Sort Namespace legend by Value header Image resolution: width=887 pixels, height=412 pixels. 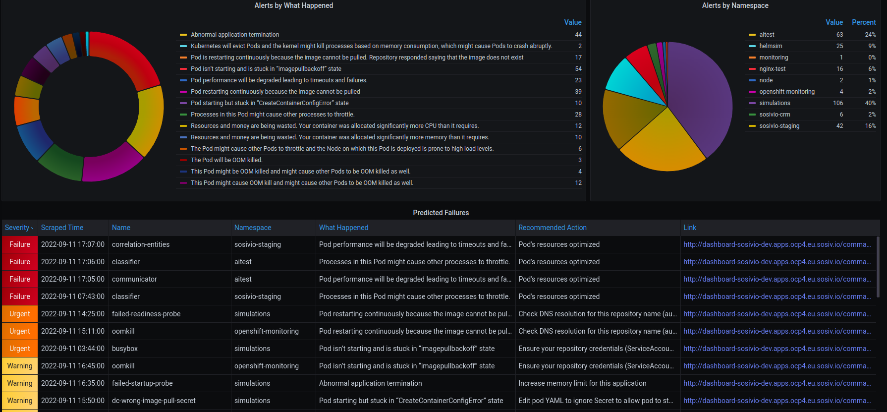(x=834, y=22)
